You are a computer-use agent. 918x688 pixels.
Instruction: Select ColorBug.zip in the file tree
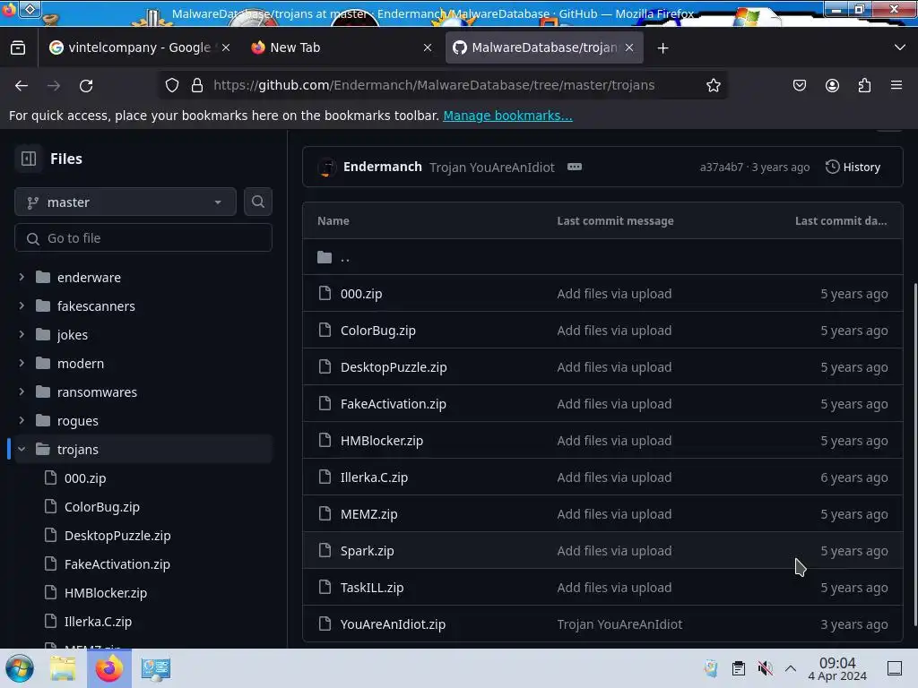102,507
